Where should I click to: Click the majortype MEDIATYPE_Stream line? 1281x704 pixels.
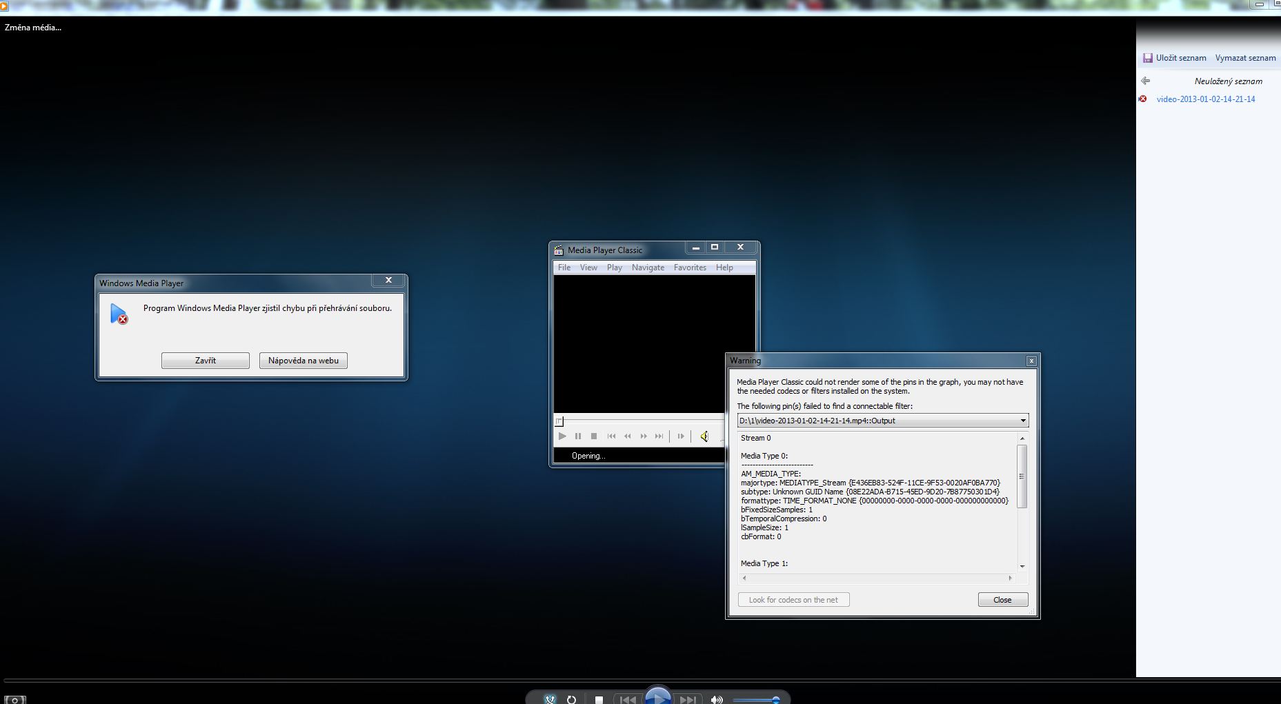click(x=871, y=483)
